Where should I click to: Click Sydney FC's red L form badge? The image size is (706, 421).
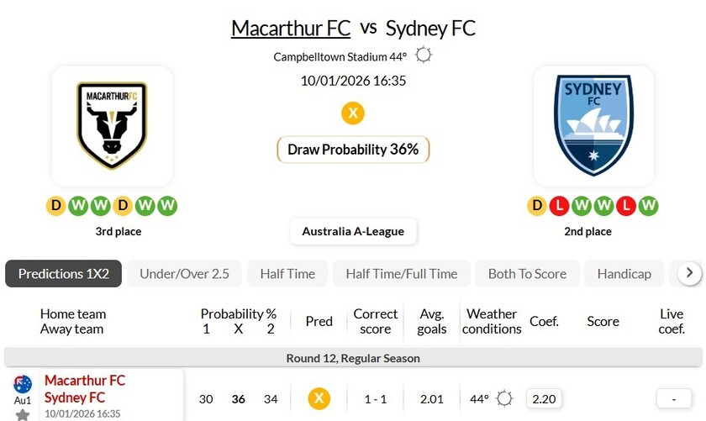(x=560, y=206)
